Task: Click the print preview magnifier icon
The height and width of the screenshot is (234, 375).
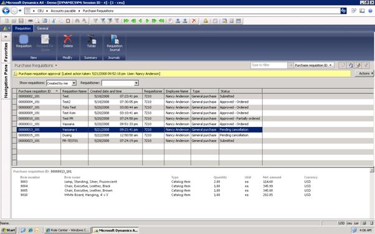Action: pos(37,21)
